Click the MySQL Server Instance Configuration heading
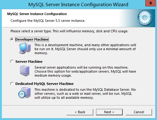The image size is (157, 120). pyautogui.click(x=37, y=14)
